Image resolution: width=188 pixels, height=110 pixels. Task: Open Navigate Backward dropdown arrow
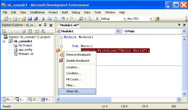pyautogui.click(x=85, y=19)
